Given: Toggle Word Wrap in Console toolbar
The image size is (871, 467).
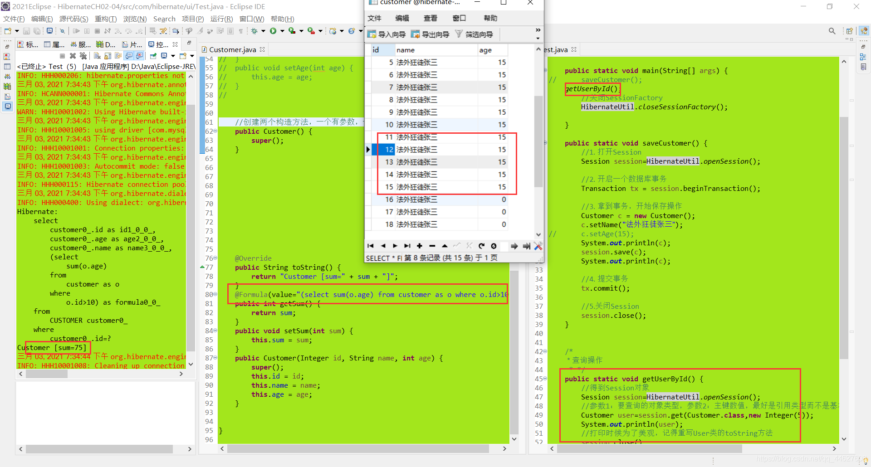Looking at the screenshot, I should tap(118, 56).
